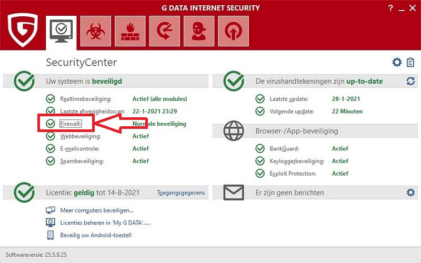Viewport: 421px width, 263px height.
Task: Click the Exploit Protection status check icon
Action: tap(260, 174)
